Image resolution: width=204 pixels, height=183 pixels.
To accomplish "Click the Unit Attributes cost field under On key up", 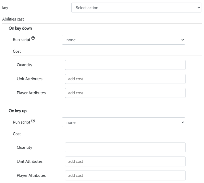I will [125, 161].
